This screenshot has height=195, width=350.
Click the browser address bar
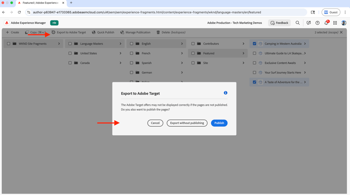166,12
